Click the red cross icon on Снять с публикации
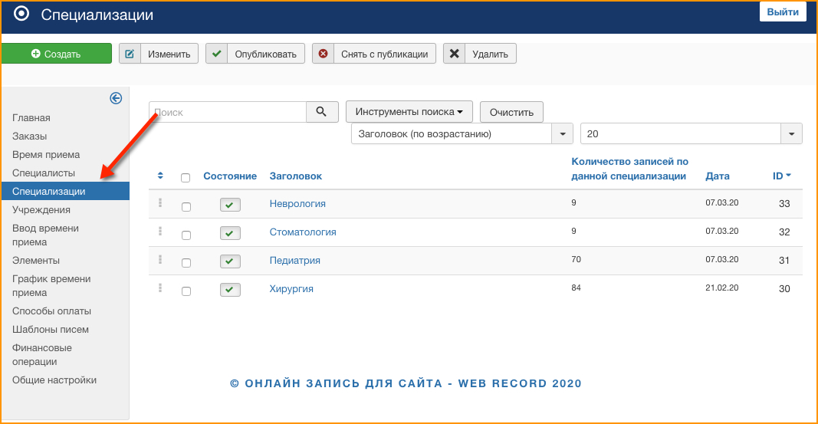 tap(323, 54)
